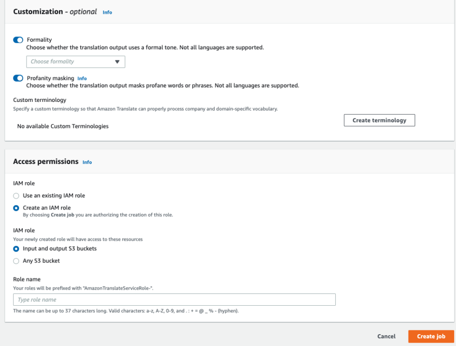456x346 pixels.
Task: Expand the formality selection list
Action: 75,62
